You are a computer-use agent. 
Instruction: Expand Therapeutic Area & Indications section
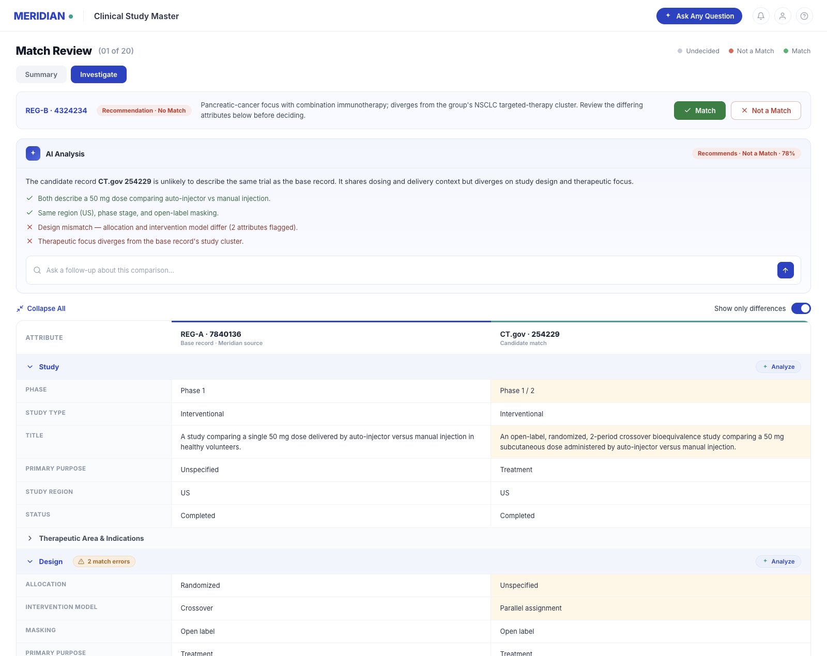[x=413, y=538]
